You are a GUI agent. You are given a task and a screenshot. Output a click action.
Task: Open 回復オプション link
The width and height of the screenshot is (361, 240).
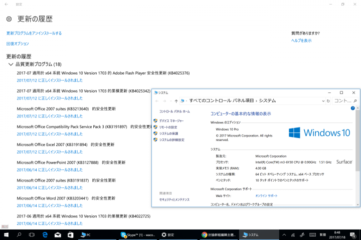point(18,43)
